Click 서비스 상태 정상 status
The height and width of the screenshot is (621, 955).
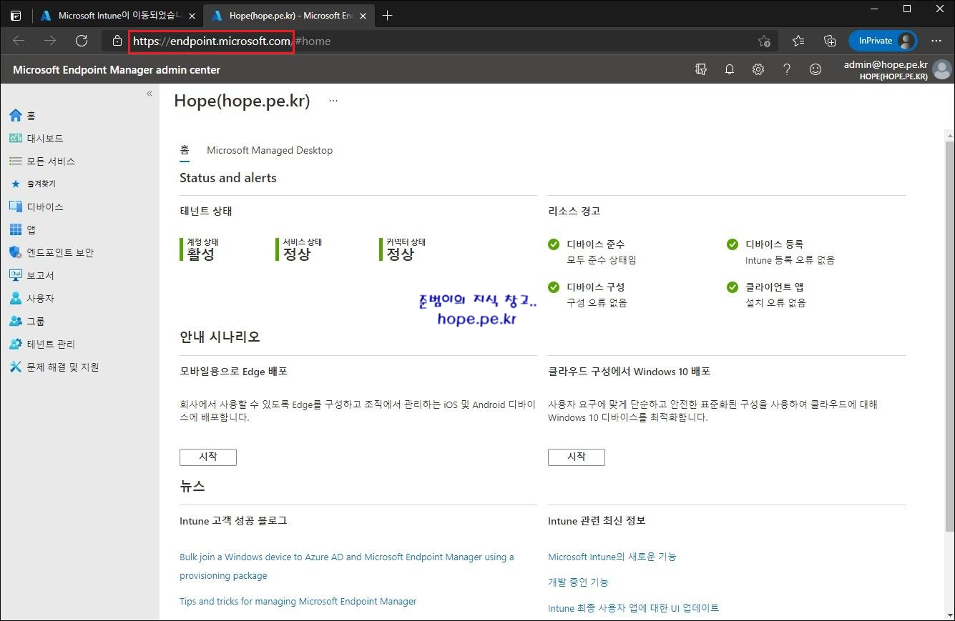[298, 249]
